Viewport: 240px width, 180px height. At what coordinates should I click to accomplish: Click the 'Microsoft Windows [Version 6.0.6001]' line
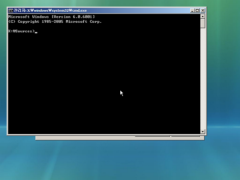(51, 17)
